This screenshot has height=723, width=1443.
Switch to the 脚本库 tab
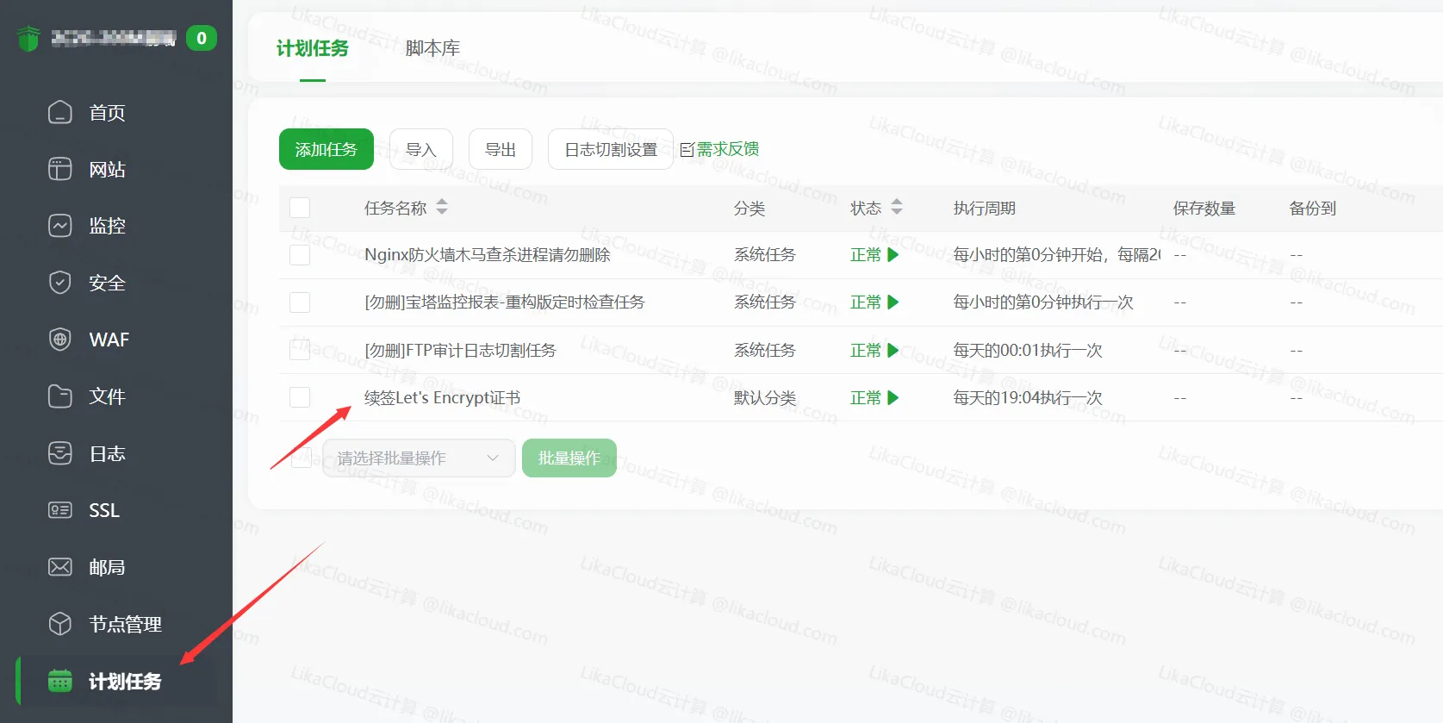[x=432, y=48]
